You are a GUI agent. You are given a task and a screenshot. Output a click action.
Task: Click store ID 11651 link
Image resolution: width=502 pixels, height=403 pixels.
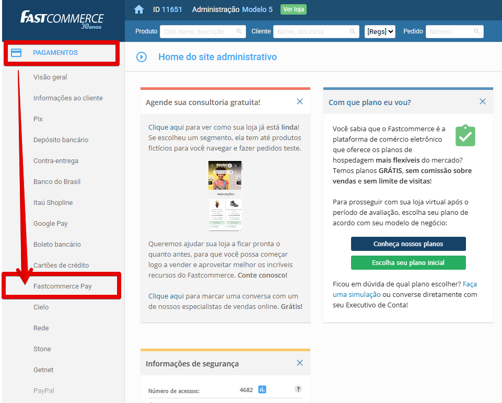(172, 9)
